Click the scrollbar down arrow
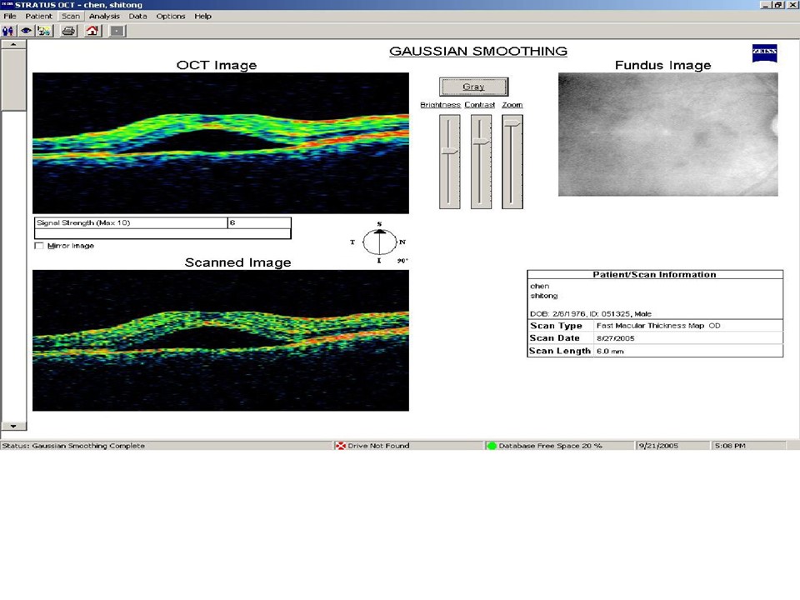 coord(14,426)
